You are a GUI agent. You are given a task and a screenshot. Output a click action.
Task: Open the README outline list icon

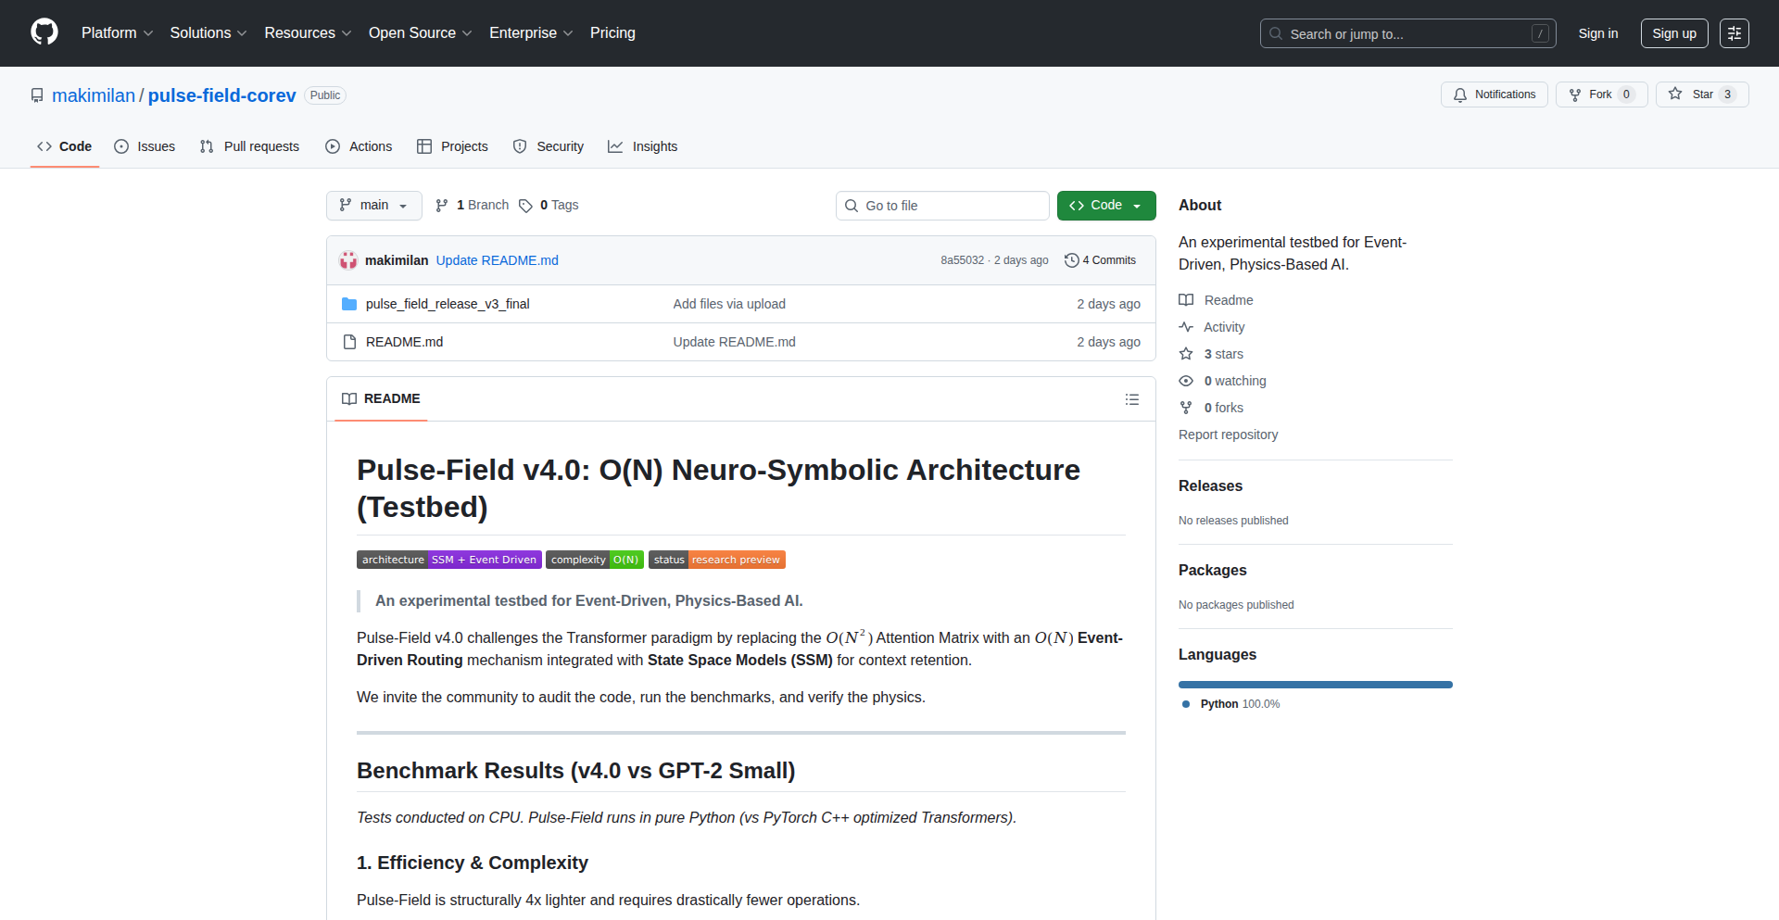click(x=1131, y=399)
